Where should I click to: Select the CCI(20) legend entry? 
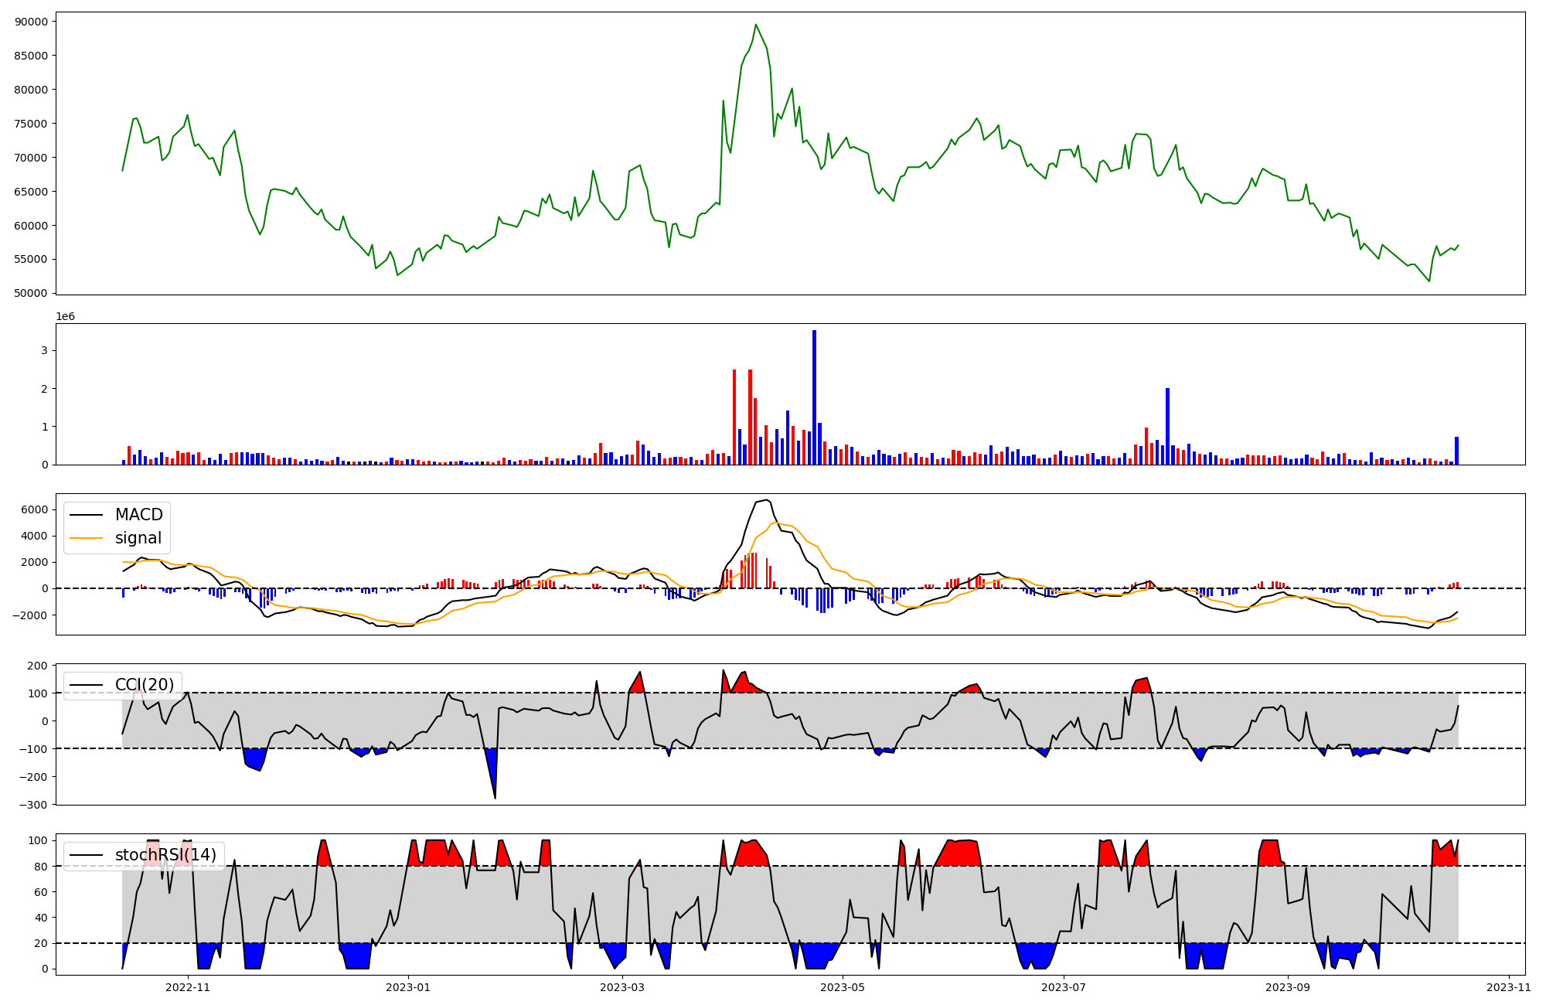pos(145,685)
